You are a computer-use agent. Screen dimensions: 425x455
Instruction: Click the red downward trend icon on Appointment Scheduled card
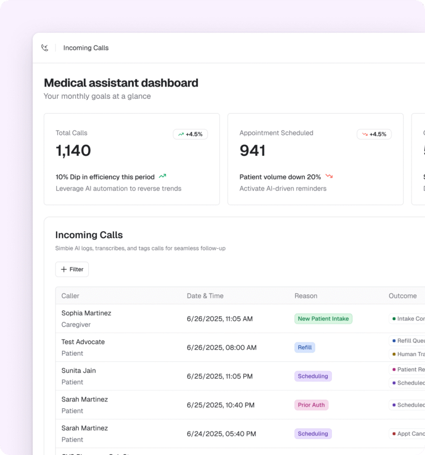click(365, 134)
